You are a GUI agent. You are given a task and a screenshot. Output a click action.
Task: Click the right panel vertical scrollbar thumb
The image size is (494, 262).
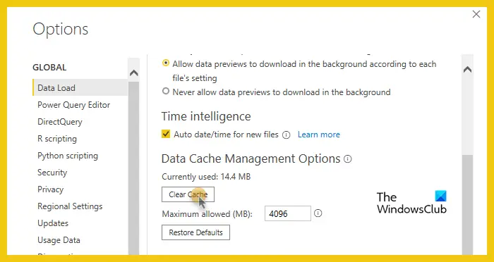click(467, 204)
